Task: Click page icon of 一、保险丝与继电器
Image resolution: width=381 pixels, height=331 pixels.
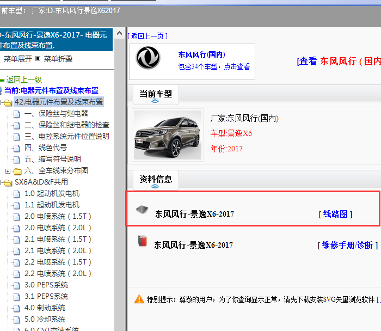Action: pos(17,114)
